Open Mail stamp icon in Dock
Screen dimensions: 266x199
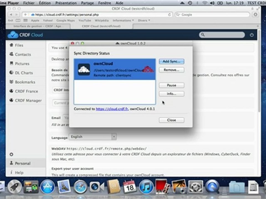coord(64,187)
